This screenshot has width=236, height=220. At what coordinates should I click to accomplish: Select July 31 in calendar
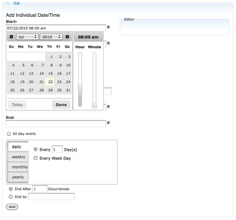[x=67, y=90]
